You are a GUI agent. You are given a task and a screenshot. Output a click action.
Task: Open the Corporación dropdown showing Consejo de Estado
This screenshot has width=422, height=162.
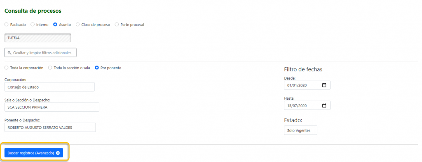tap(49, 87)
